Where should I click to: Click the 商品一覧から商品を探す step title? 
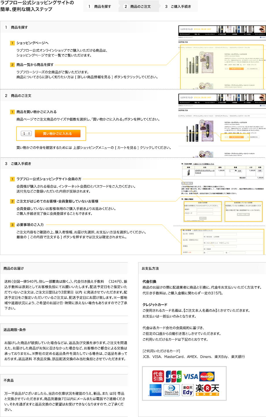[35, 65]
